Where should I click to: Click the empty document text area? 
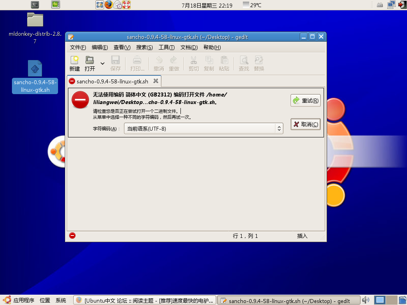click(196, 184)
